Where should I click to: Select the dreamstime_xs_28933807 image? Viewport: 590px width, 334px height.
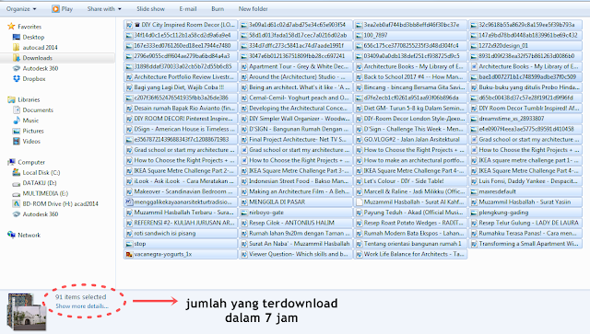point(525,119)
